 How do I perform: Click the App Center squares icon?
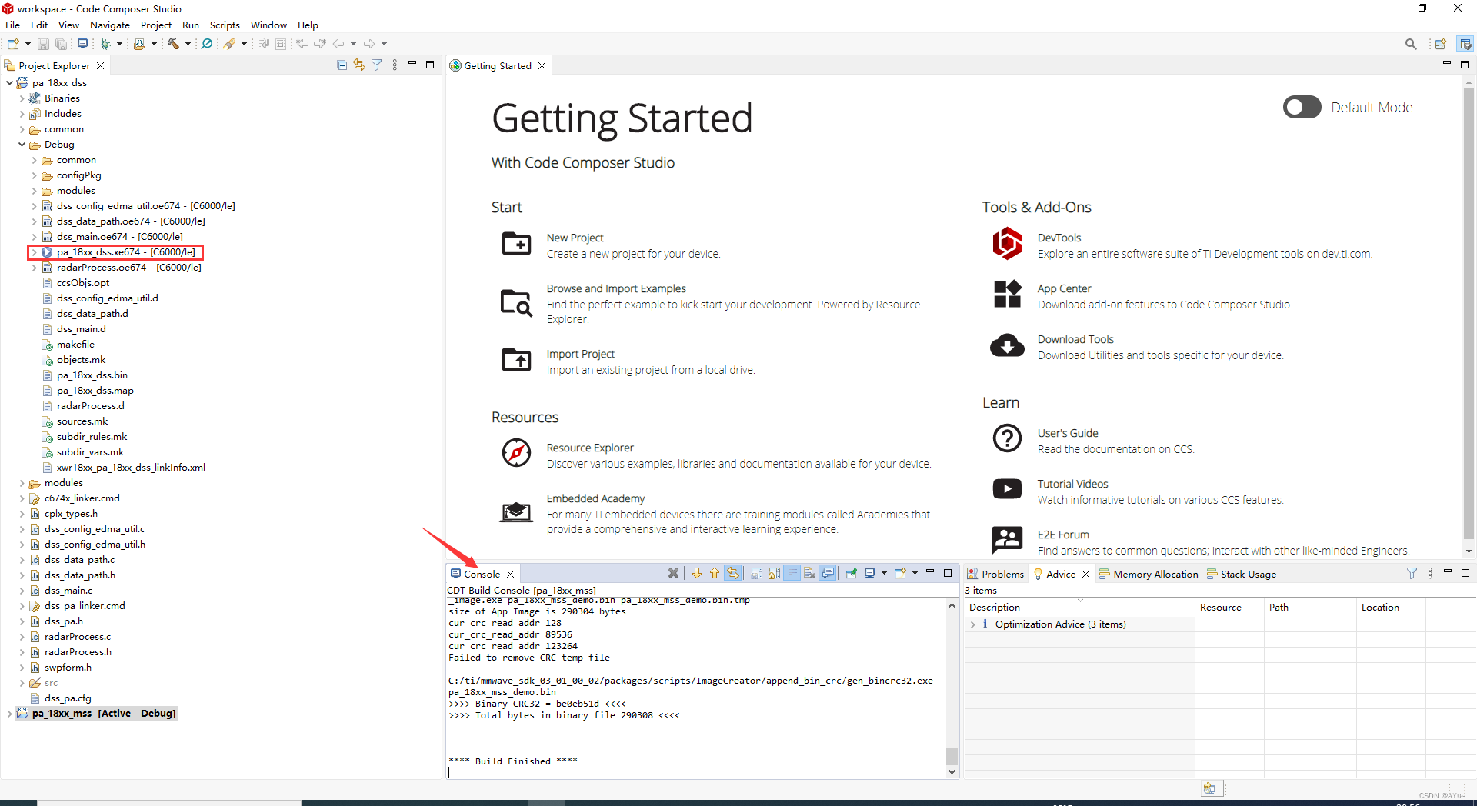[x=1007, y=294]
